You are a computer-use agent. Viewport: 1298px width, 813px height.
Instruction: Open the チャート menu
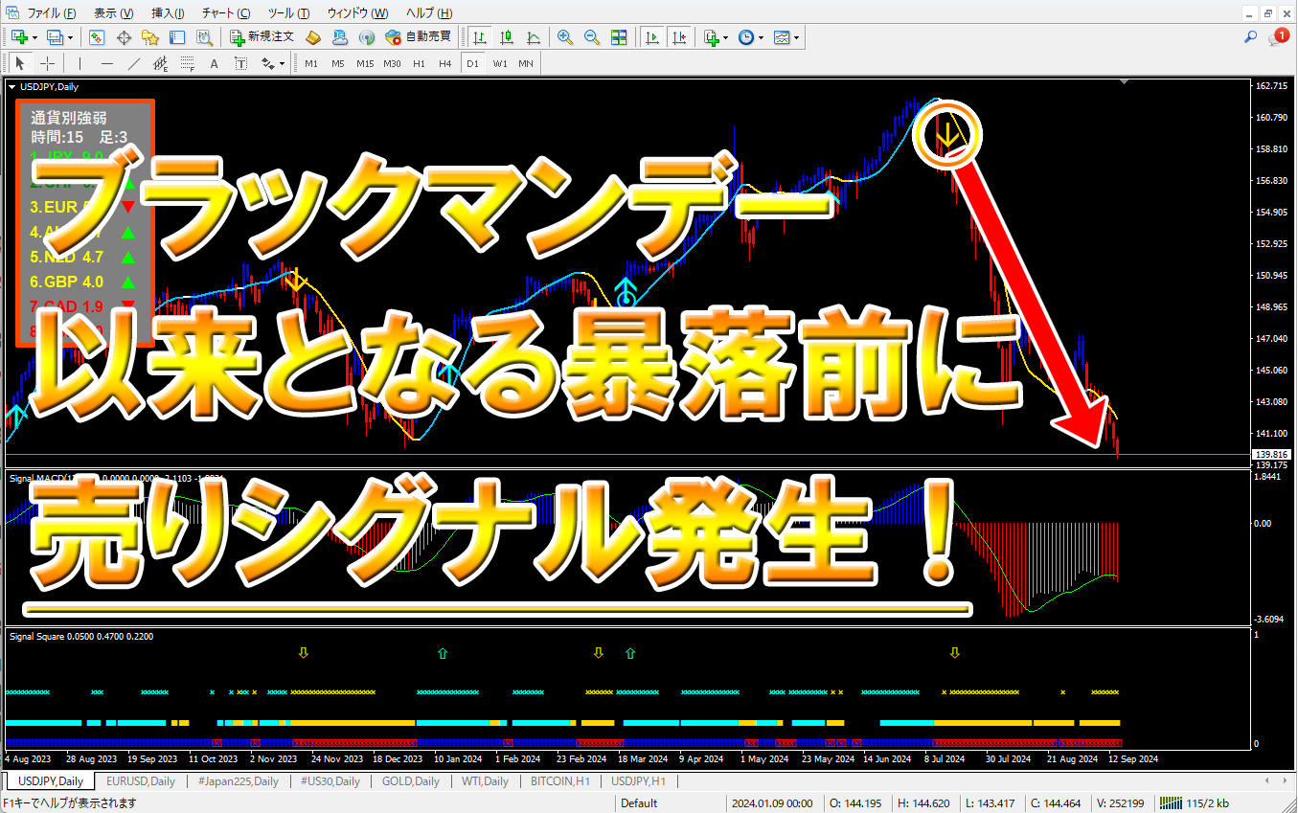[226, 13]
